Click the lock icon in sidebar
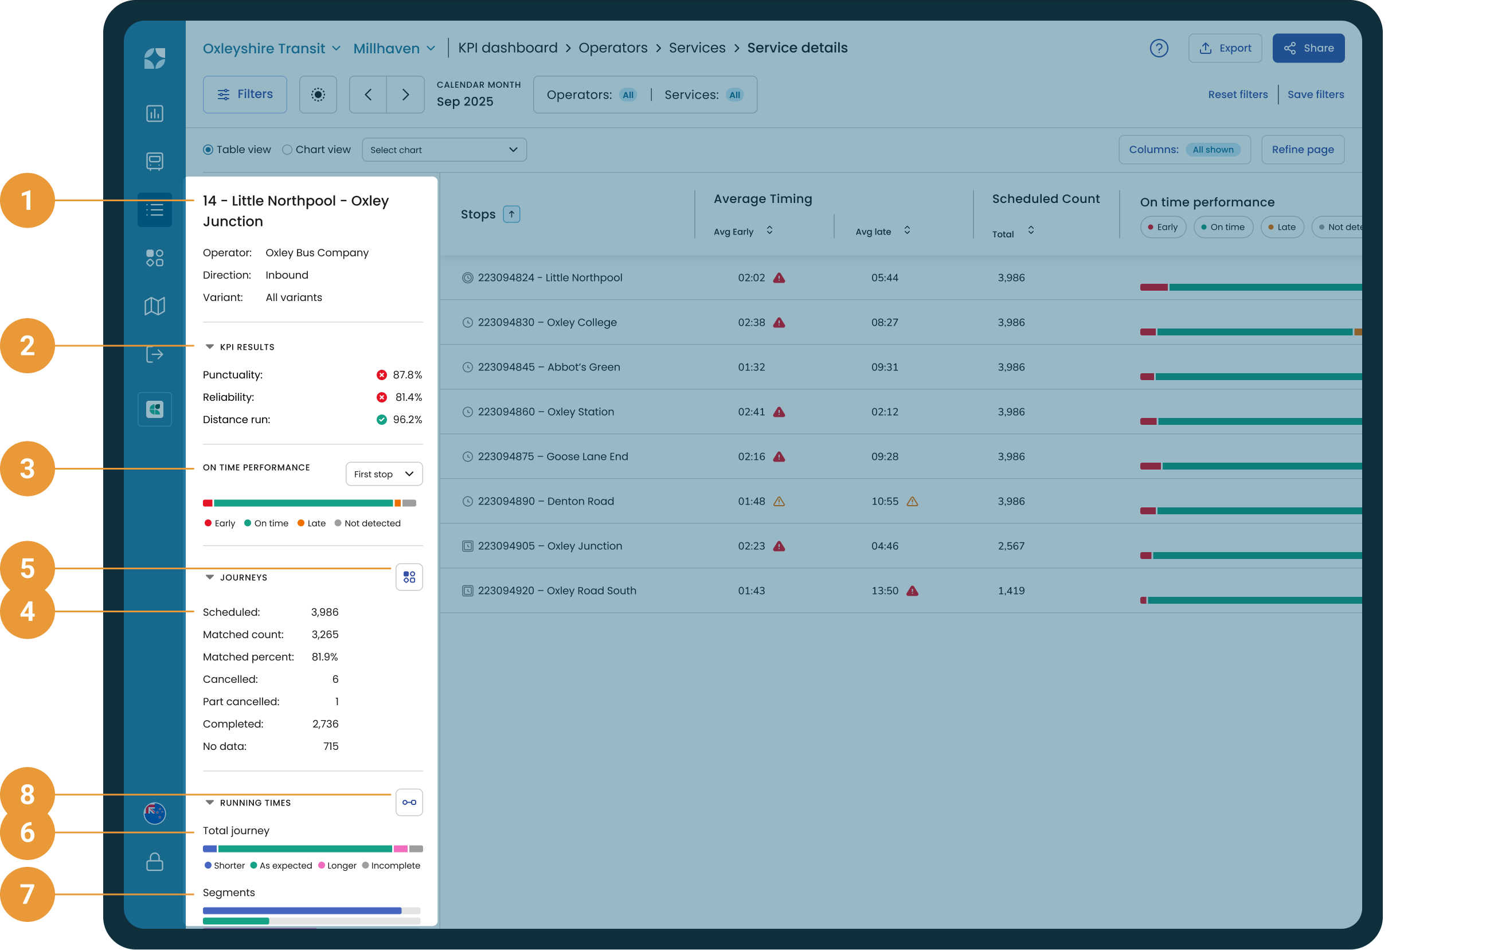1486x950 pixels. tap(154, 861)
